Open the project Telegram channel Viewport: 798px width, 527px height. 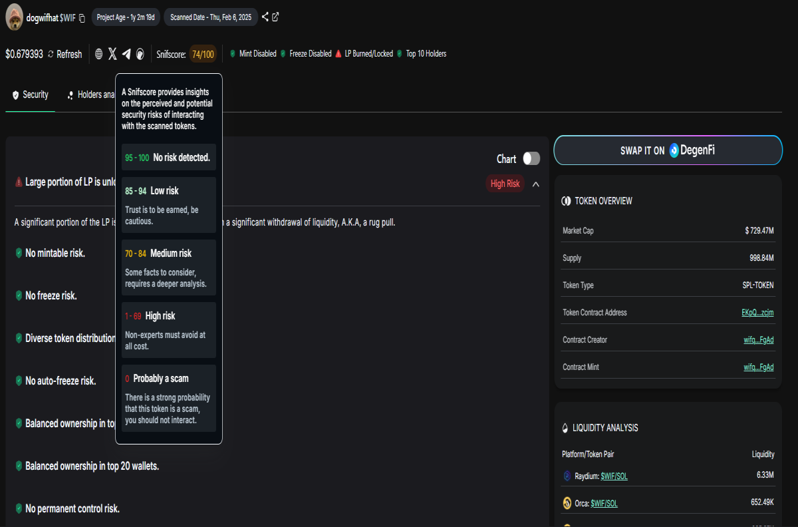[126, 54]
